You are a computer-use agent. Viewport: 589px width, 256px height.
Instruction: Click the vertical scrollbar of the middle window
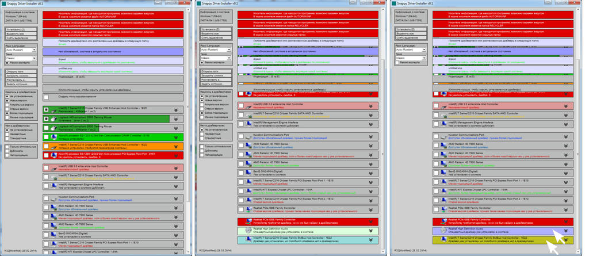coord(384,131)
